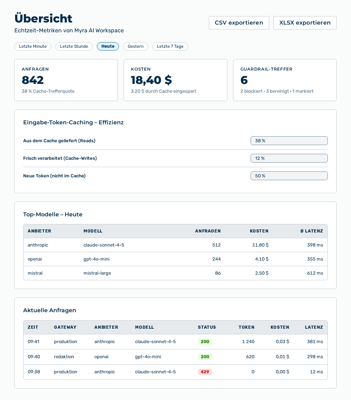Screen dimensions: 351x400
Task: Sort Top-Modelle by Ø LATENZ header
Action: coord(311,231)
